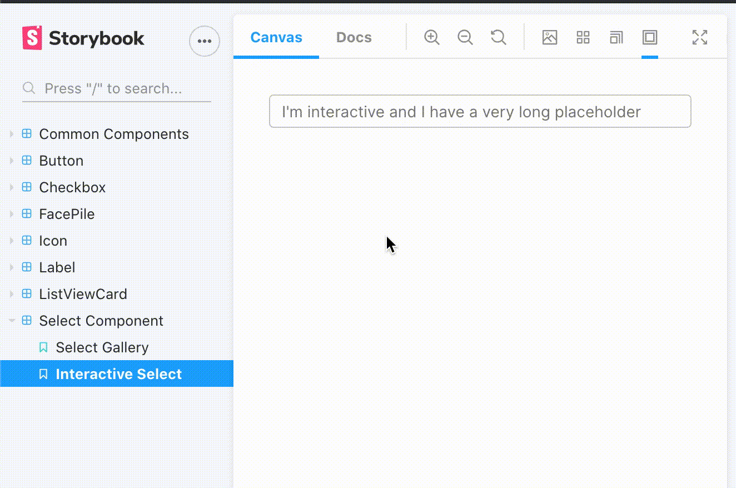The width and height of the screenshot is (736, 488).
Task: Expand the Label tree arrow
Action: [x=12, y=267]
